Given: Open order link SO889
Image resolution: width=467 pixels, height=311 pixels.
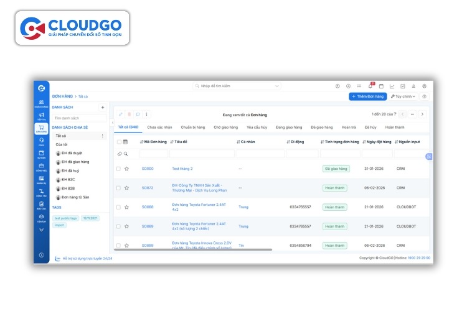Looking at the screenshot, I should tap(148, 226).
